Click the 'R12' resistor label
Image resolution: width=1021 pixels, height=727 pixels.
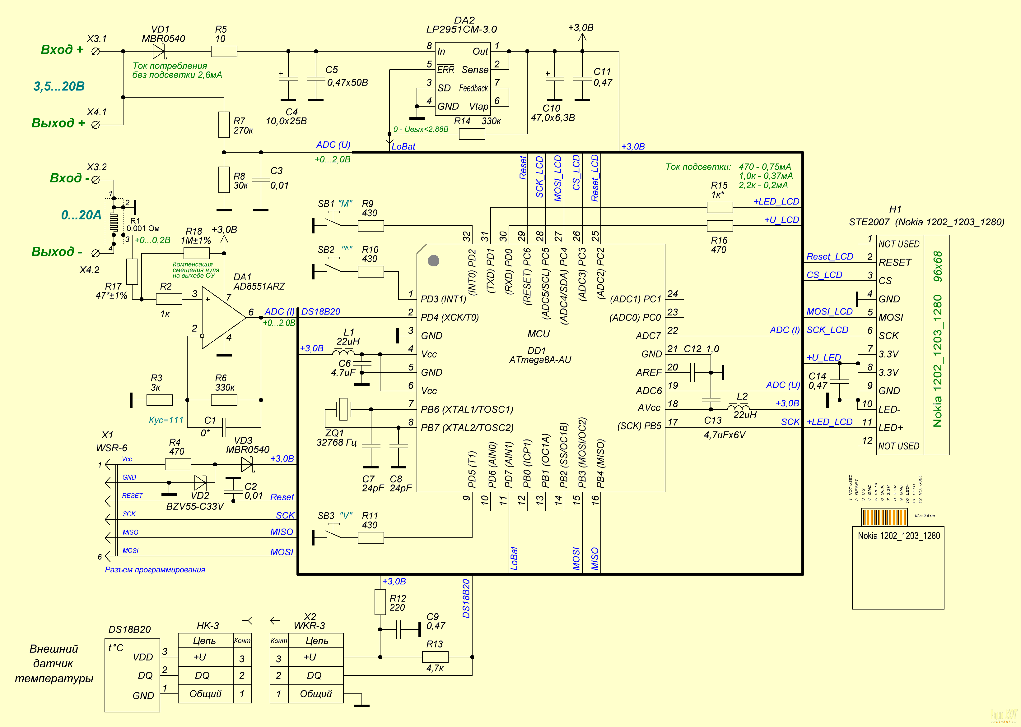pyautogui.click(x=398, y=599)
